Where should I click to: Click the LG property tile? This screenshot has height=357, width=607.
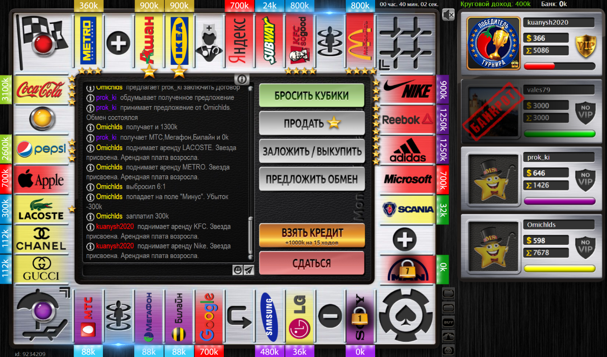(x=300, y=316)
